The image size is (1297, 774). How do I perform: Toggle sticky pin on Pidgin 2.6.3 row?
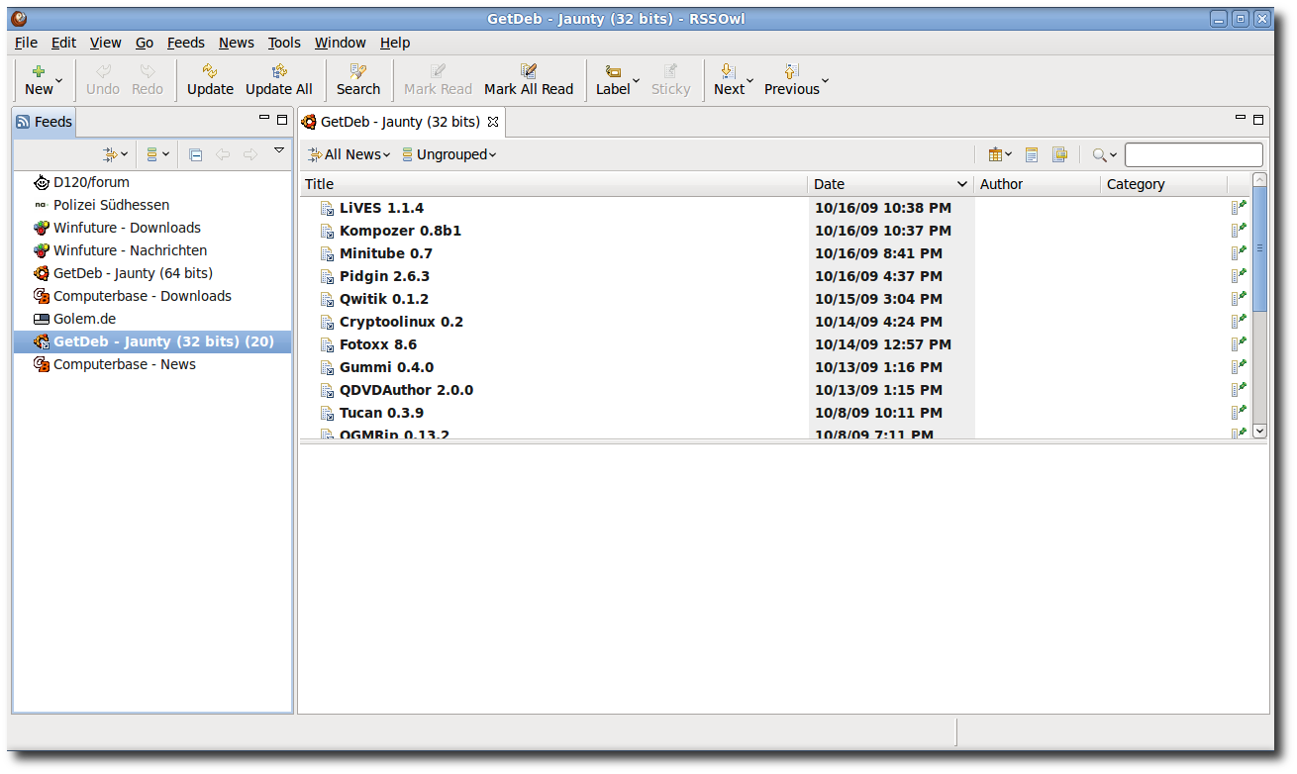(x=1239, y=276)
